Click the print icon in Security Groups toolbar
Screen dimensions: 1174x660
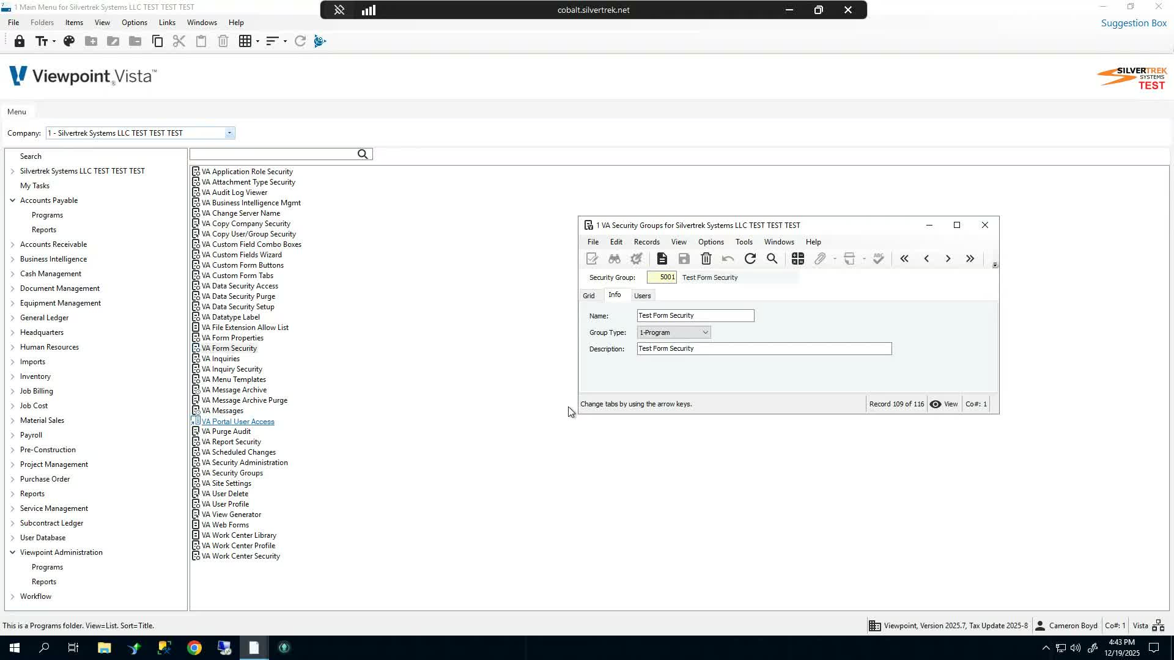pyautogui.click(x=849, y=259)
